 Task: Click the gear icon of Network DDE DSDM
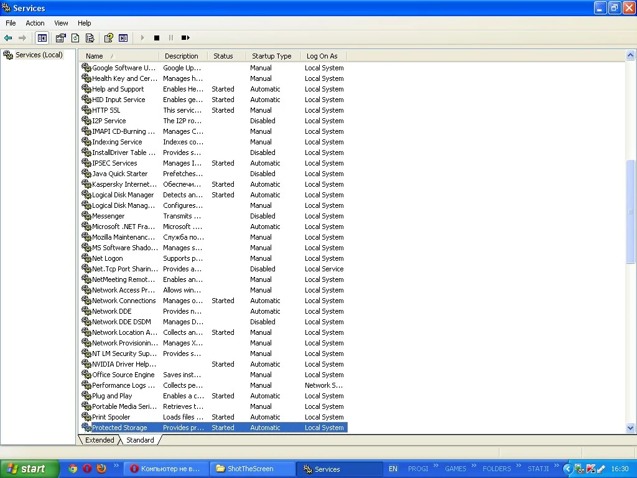click(x=86, y=321)
